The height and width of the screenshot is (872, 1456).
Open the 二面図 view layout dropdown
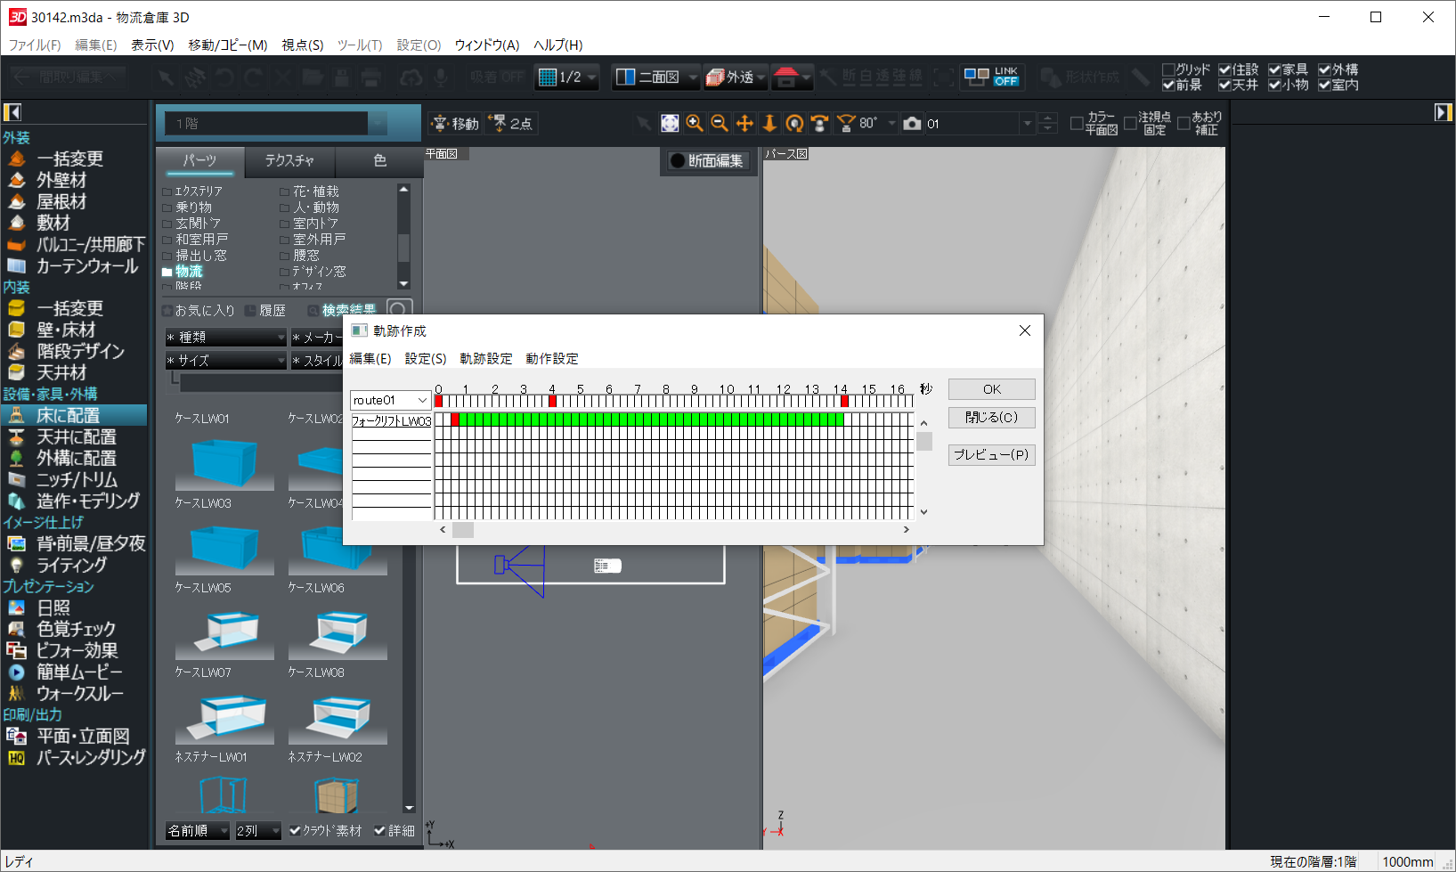click(x=693, y=77)
